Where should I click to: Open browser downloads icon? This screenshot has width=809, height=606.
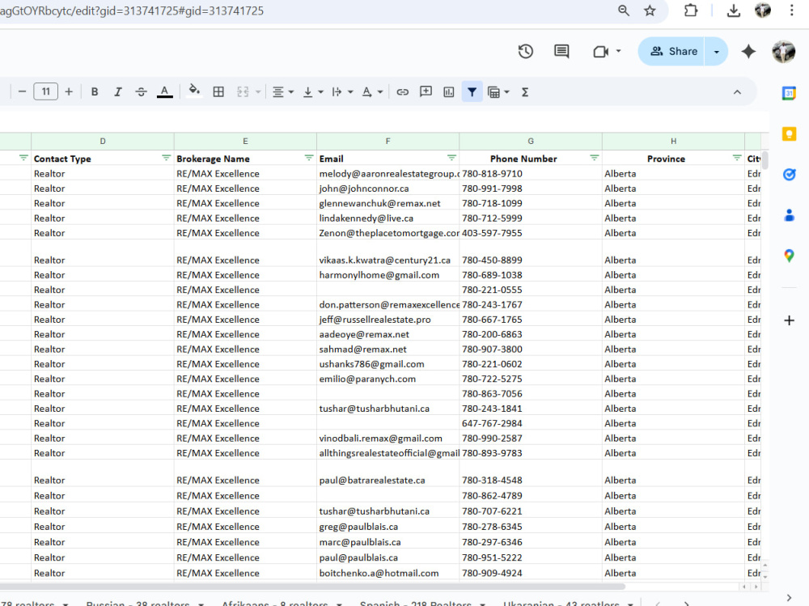(x=733, y=11)
